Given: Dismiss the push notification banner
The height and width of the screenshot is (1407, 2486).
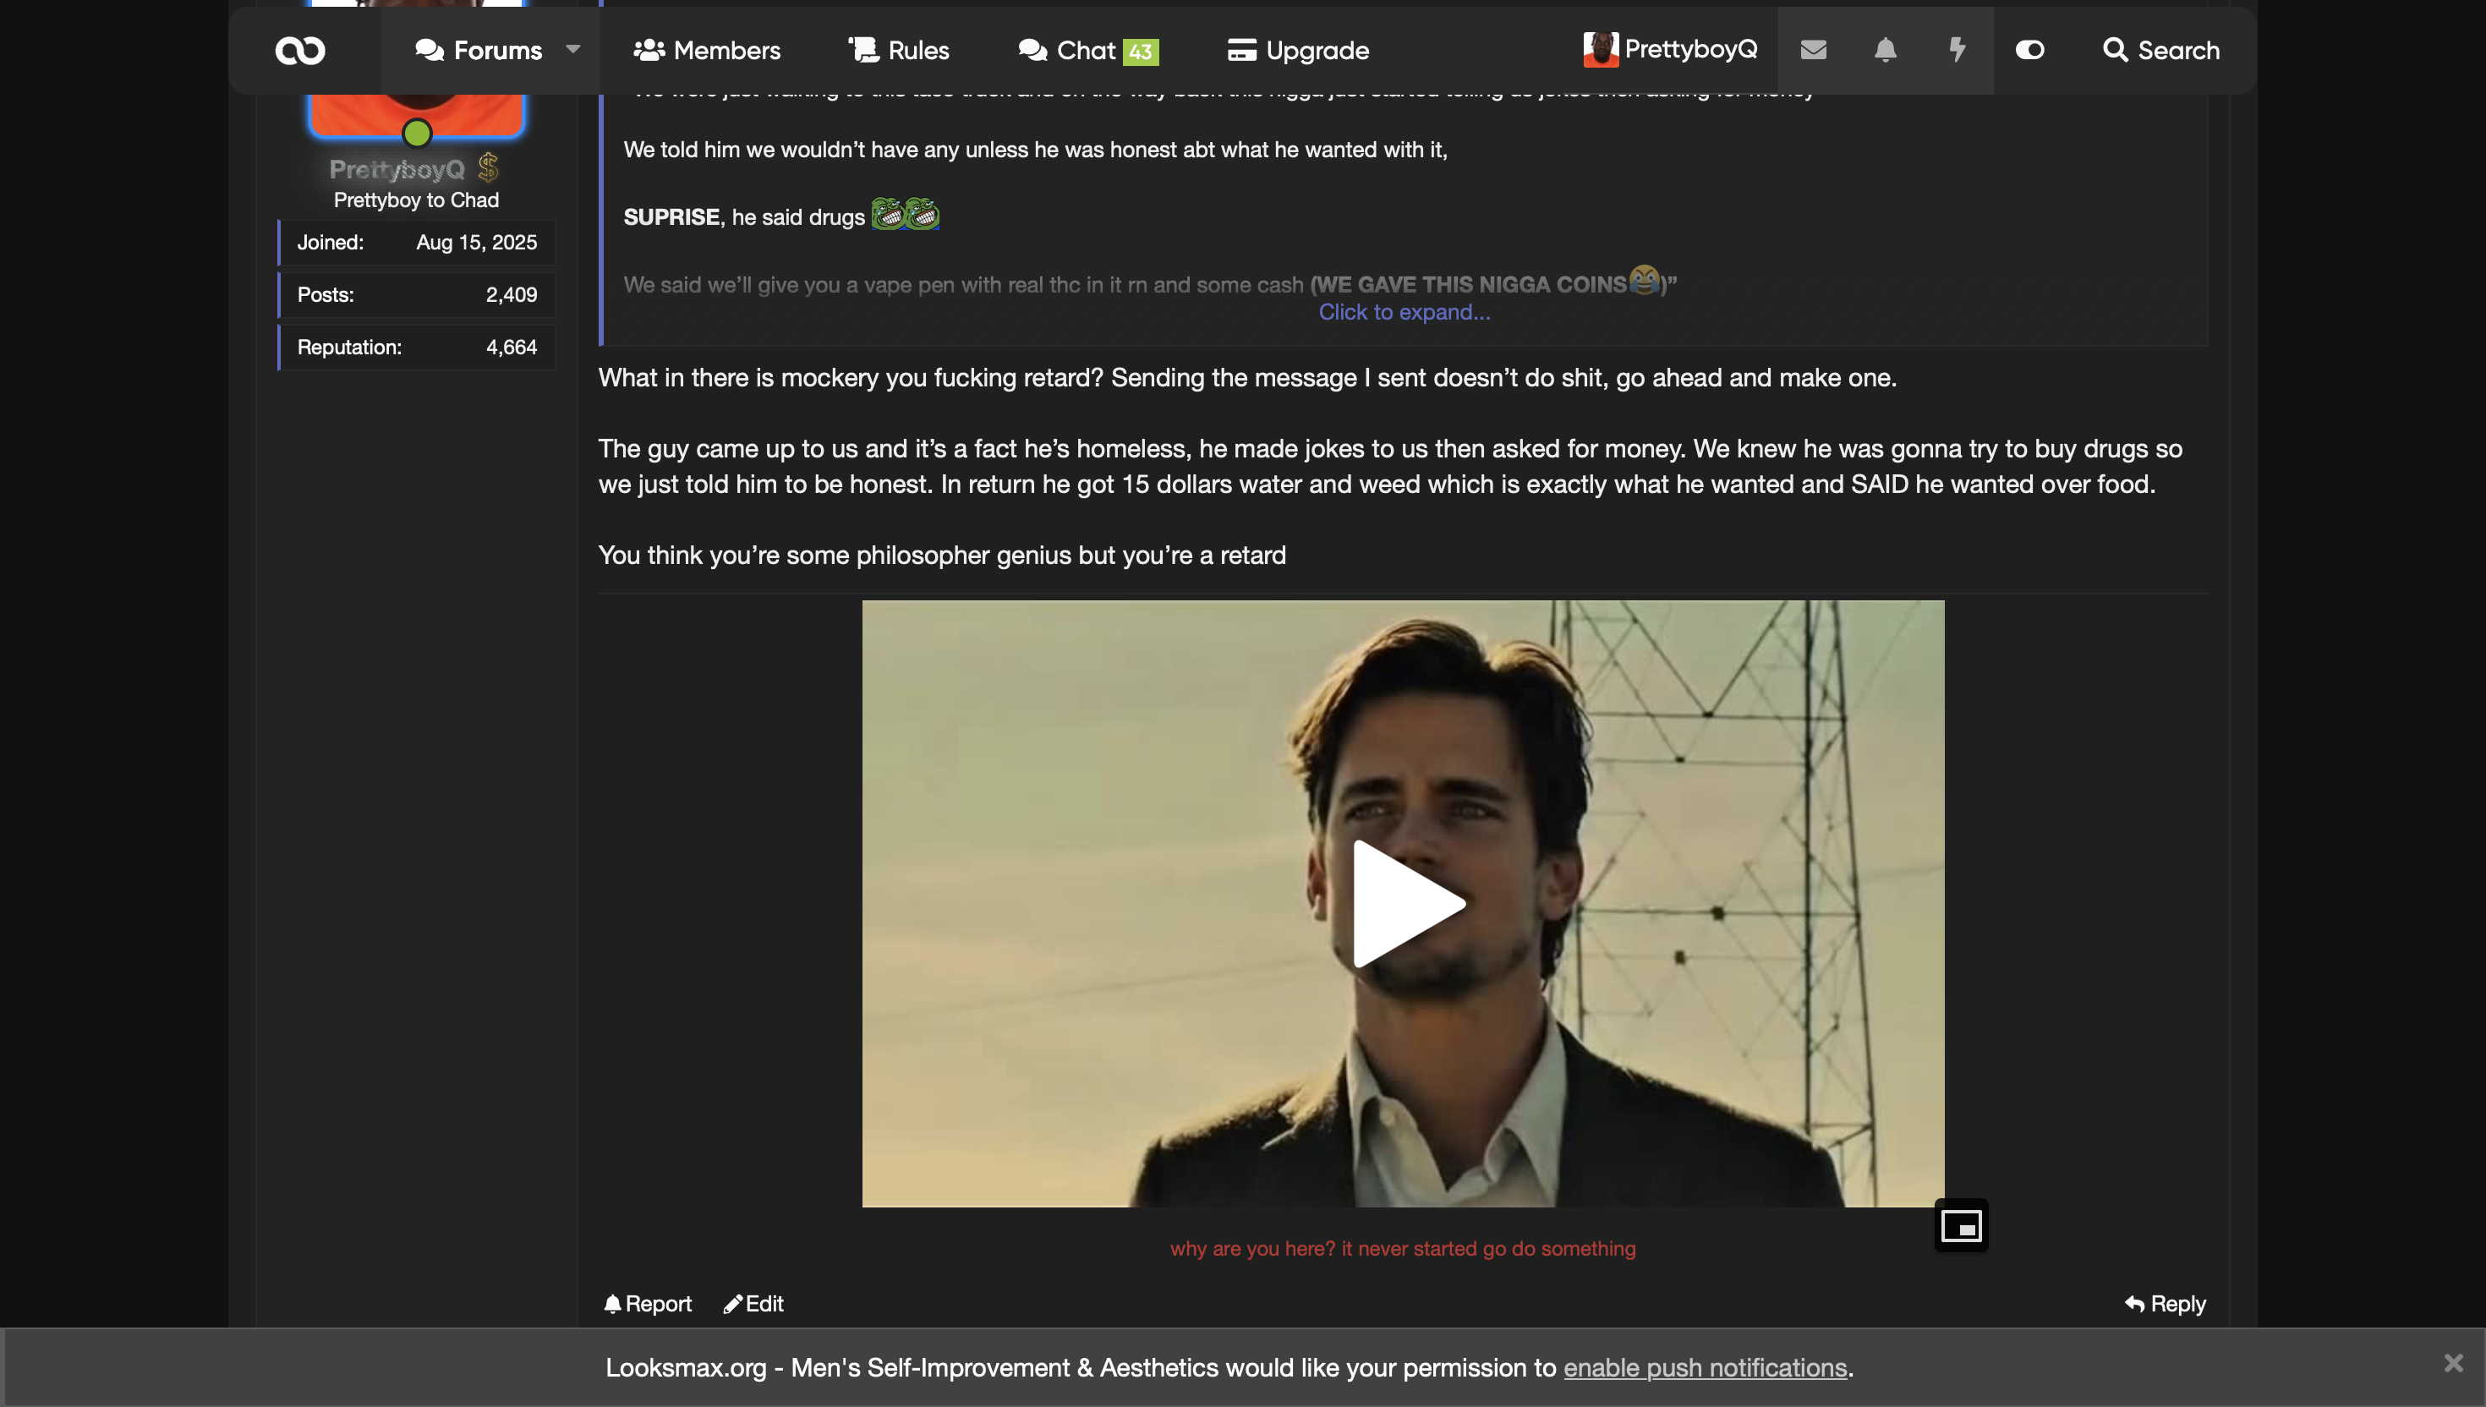Looking at the screenshot, I should [x=2453, y=1364].
